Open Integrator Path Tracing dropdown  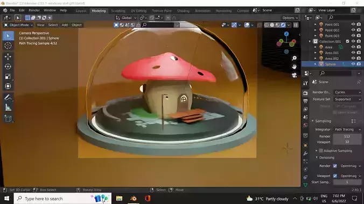347,129
